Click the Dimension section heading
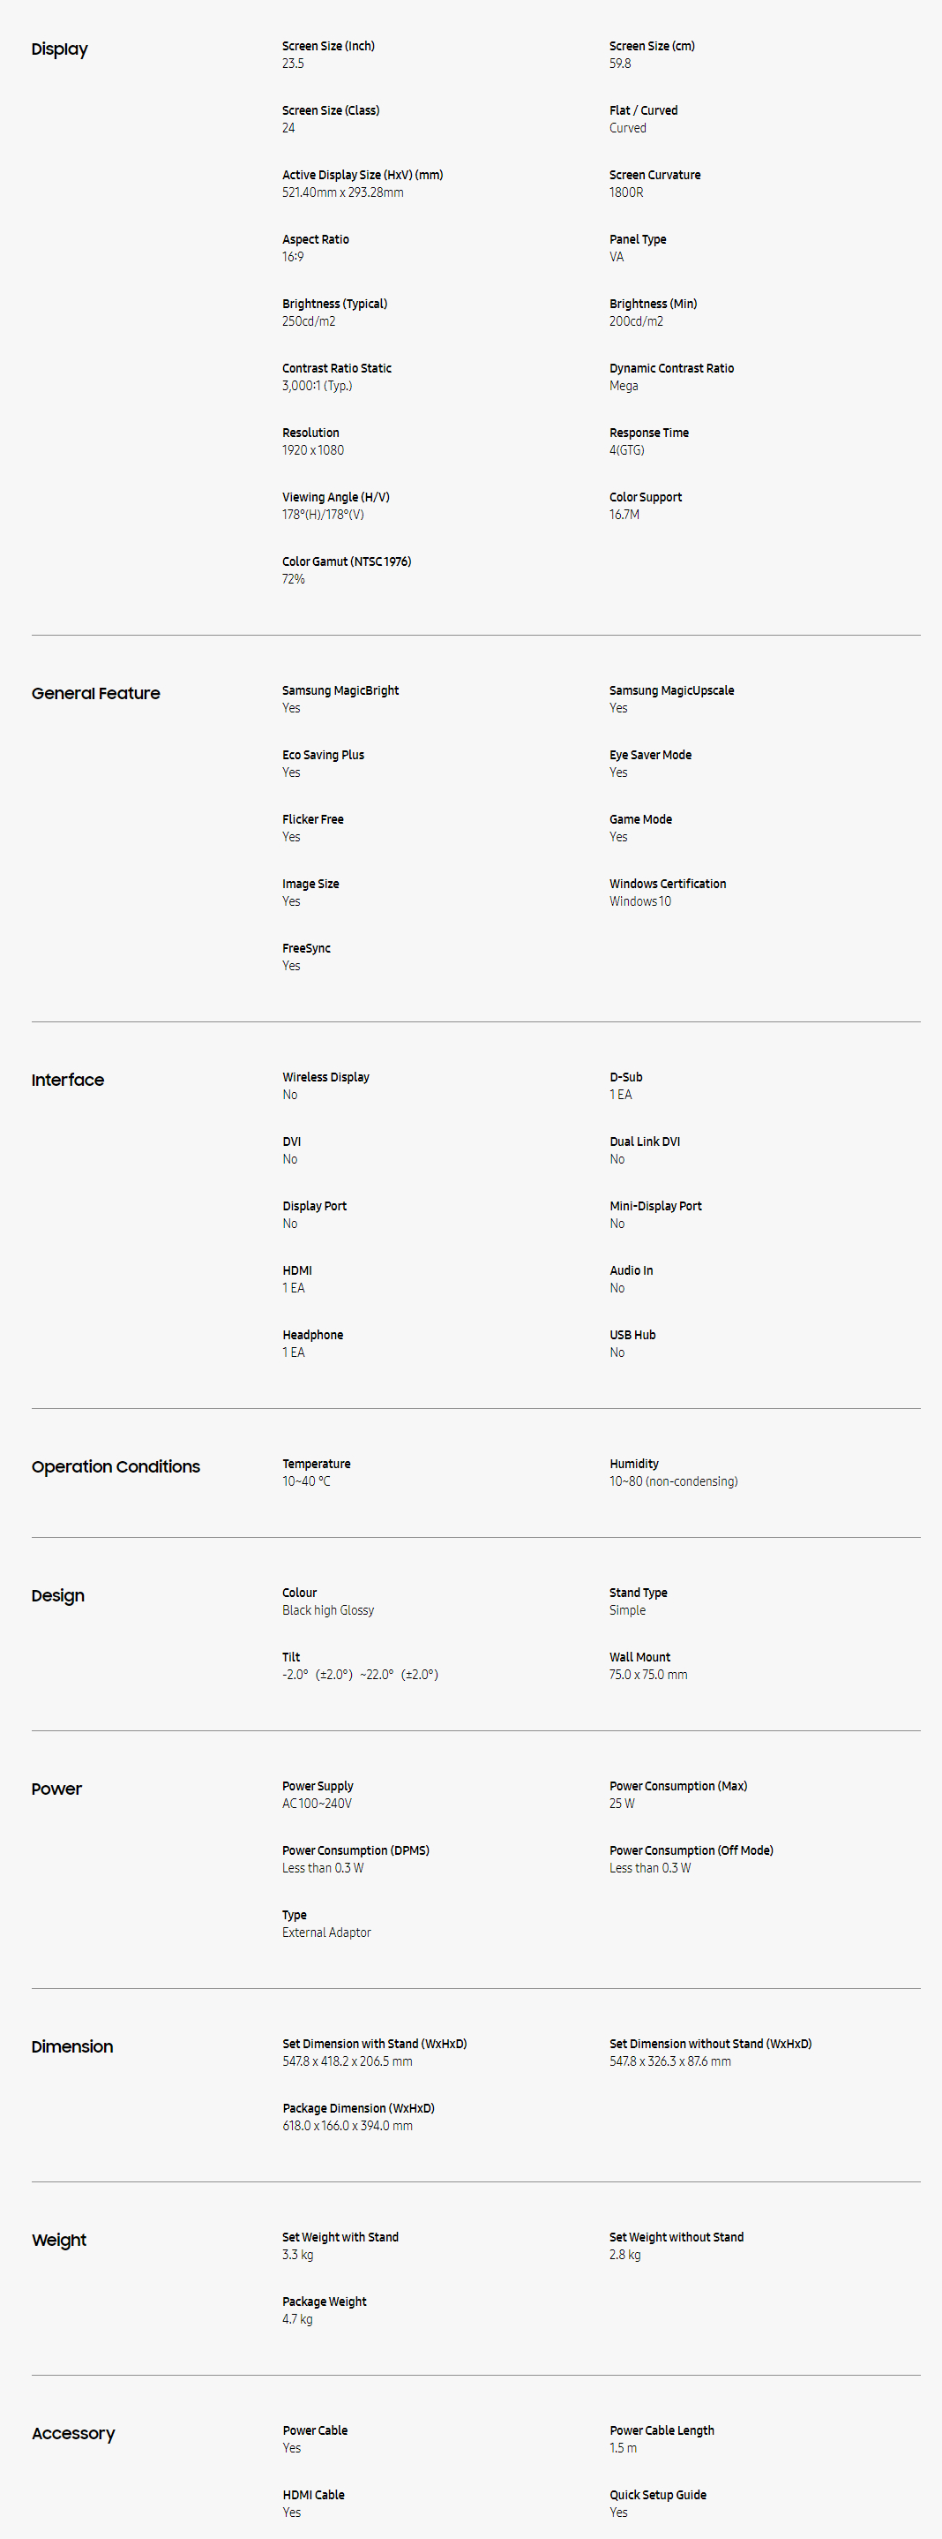 (x=71, y=2047)
